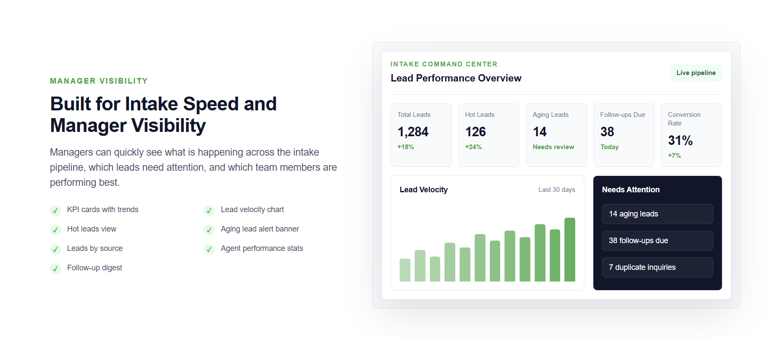This screenshot has width=769, height=338.
Task: Click checkmark icon beside Lead velocity chart
Action: click(209, 210)
